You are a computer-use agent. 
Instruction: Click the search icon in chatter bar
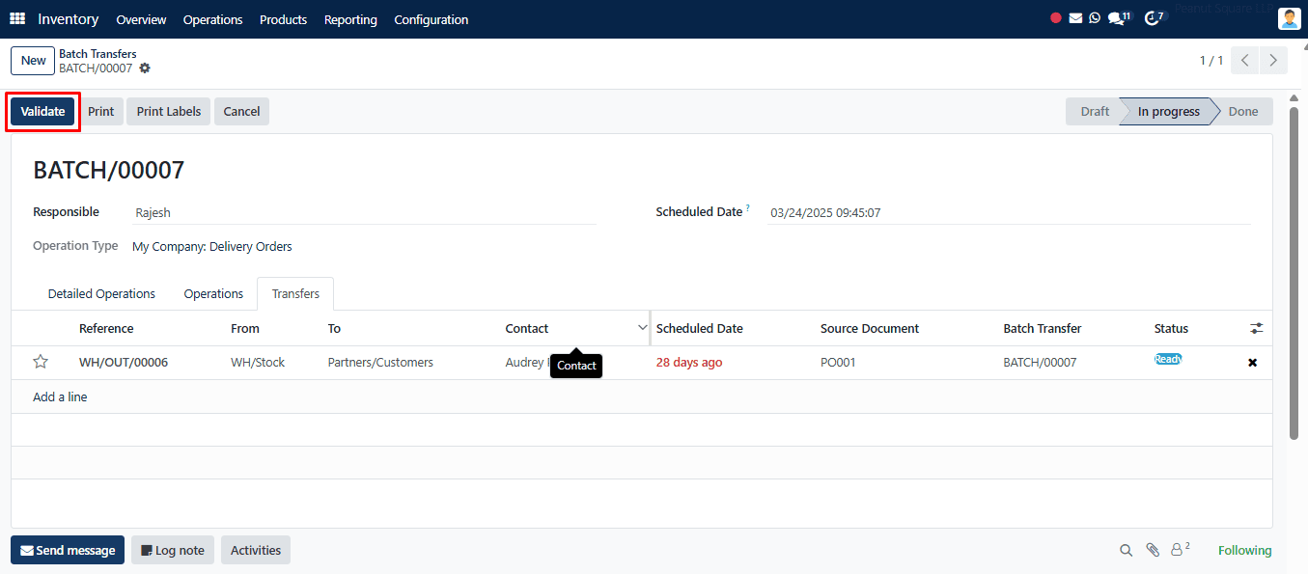(1126, 551)
